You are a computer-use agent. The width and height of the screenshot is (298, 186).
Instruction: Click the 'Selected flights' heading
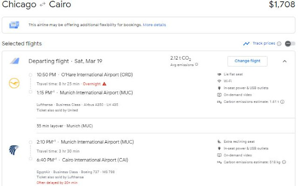tap(21, 44)
